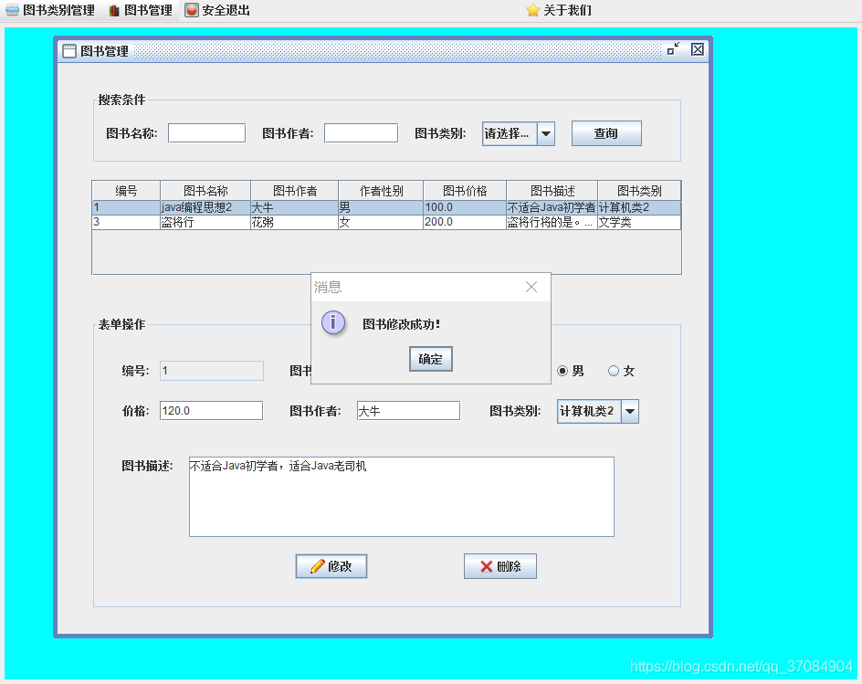
Task: Click the 图书描述 column header
Action: click(x=552, y=191)
